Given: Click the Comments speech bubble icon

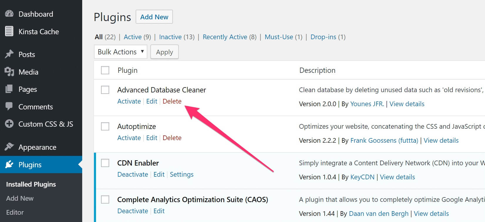Looking at the screenshot, I should coord(9,106).
